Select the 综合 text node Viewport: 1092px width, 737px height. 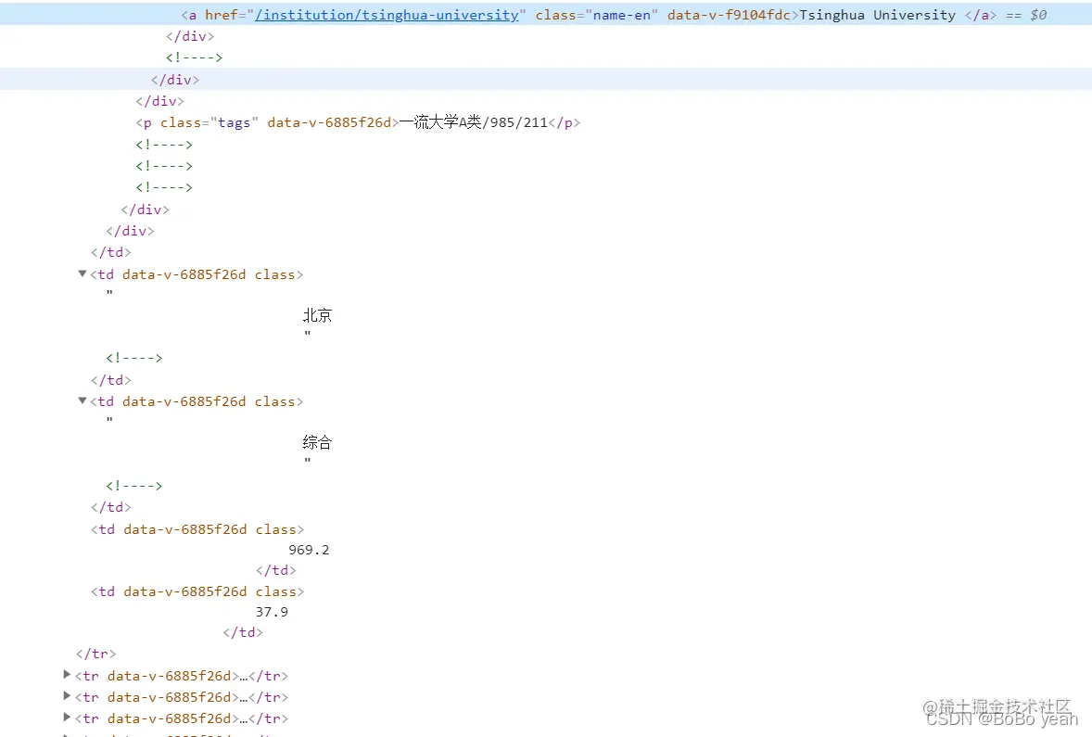click(317, 442)
